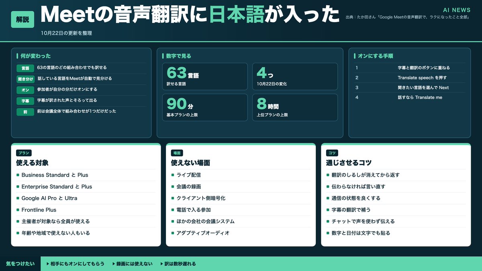Viewport: 482px width, 271px height.
Task: Click the item 主催者が対象なら全員が使える
Action: [55, 221]
